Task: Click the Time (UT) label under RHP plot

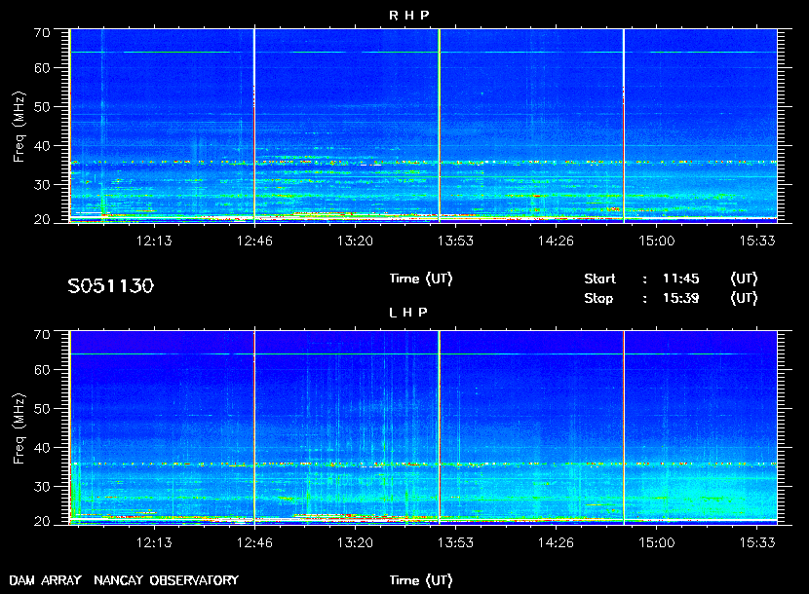Action: [x=420, y=278]
